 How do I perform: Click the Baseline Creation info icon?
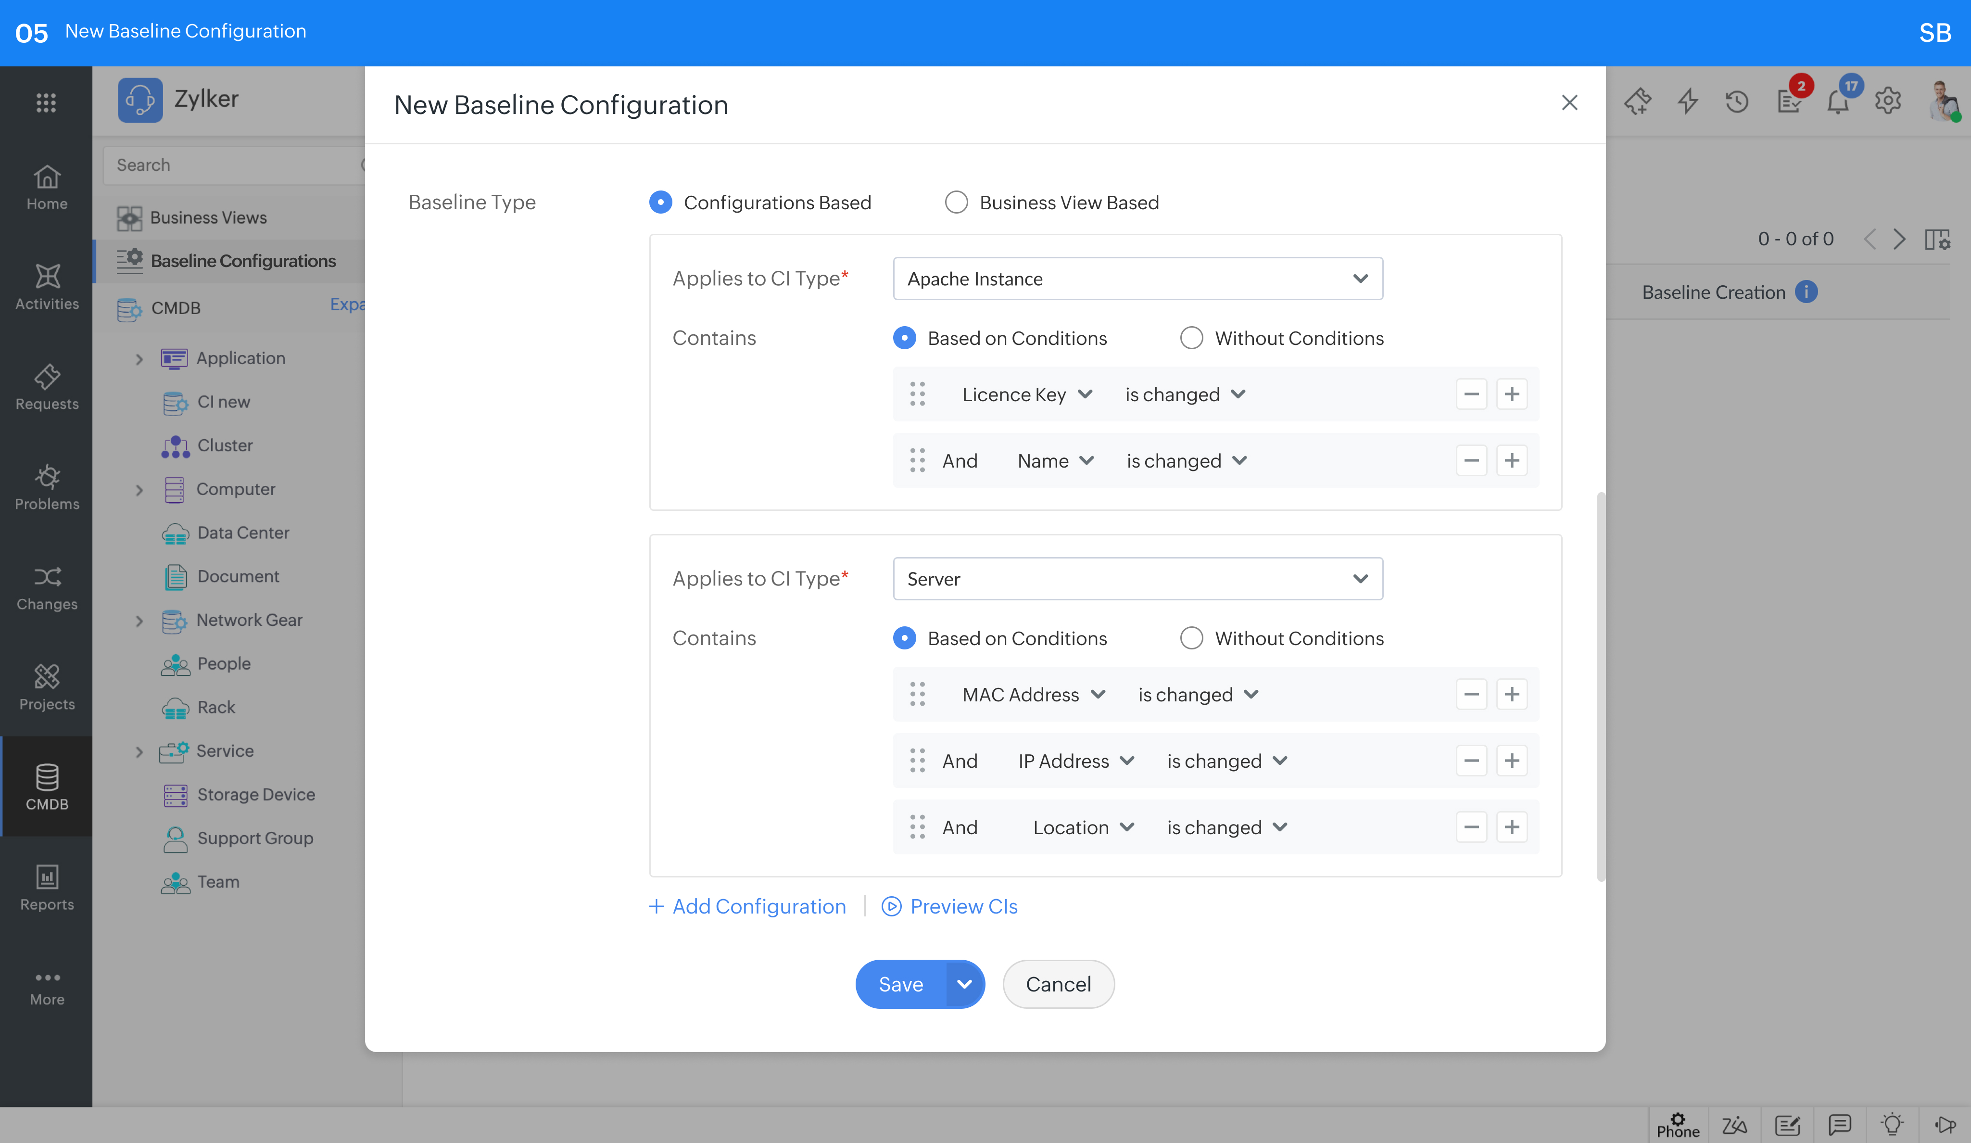tap(1806, 292)
